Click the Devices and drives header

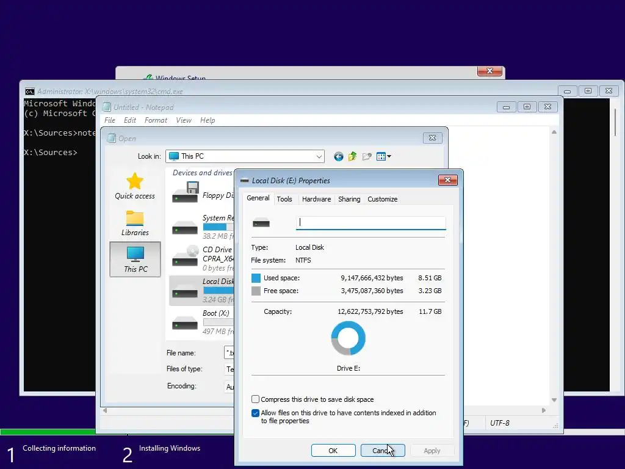[x=202, y=173]
